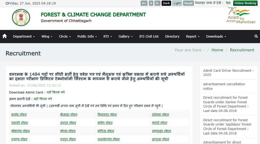Image resolution: width=260 pixels, height=144 pixels.
Task: Increase font size with A+ button
Action: point(144,3)
